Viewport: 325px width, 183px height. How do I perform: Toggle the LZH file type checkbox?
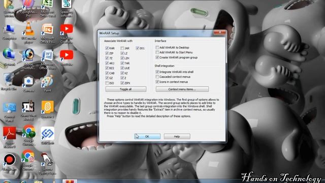tap(122, 58)
